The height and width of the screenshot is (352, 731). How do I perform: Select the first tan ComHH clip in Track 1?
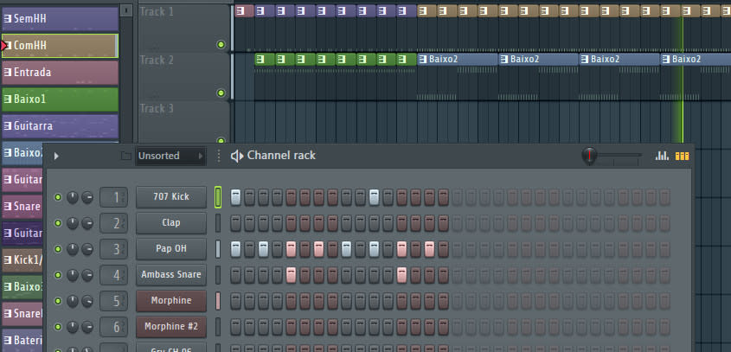(x=426, y=10)
